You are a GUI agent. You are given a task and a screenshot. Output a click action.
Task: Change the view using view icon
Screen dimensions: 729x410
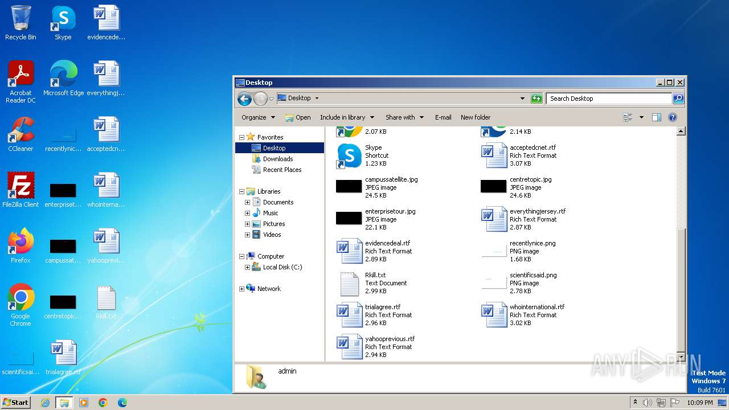click(x=628, y=117)
